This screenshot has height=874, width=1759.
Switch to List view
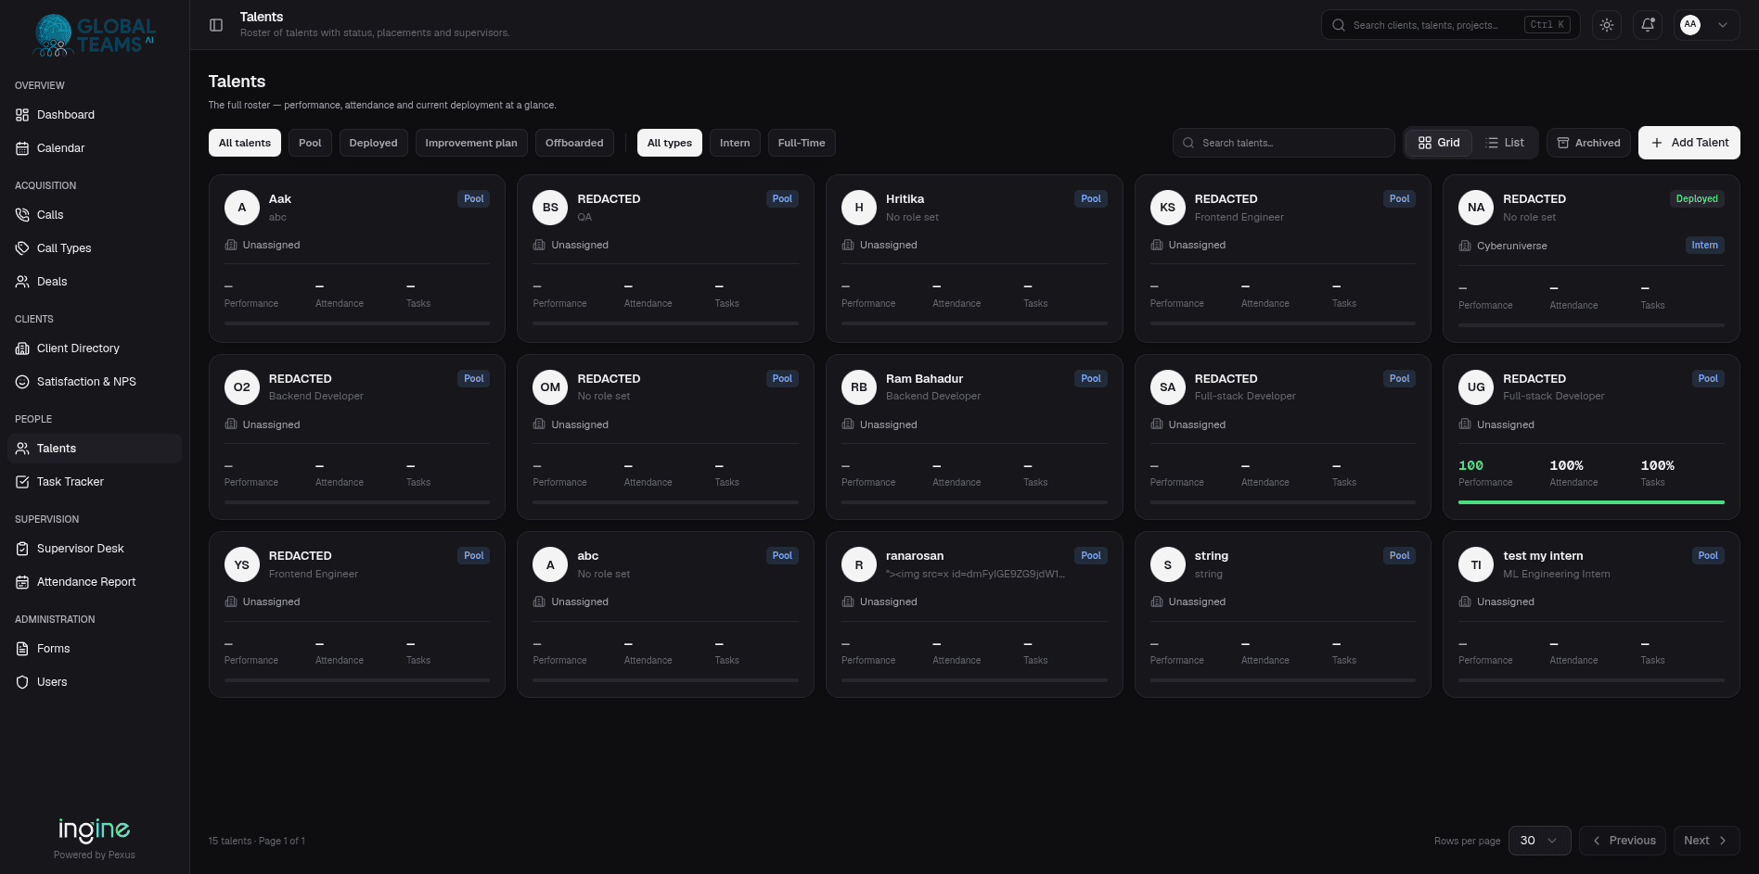(x=1505, y=143)
